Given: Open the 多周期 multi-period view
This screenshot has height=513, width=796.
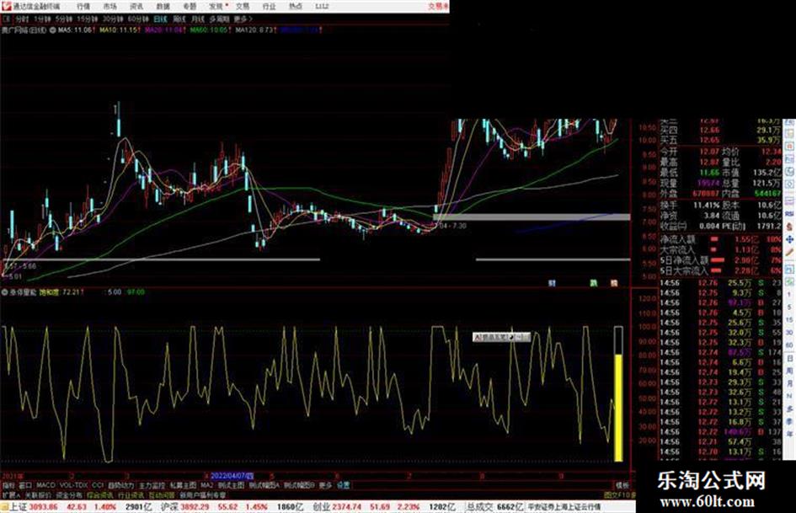Looking at the screenshot, I should tap(219, 19).
